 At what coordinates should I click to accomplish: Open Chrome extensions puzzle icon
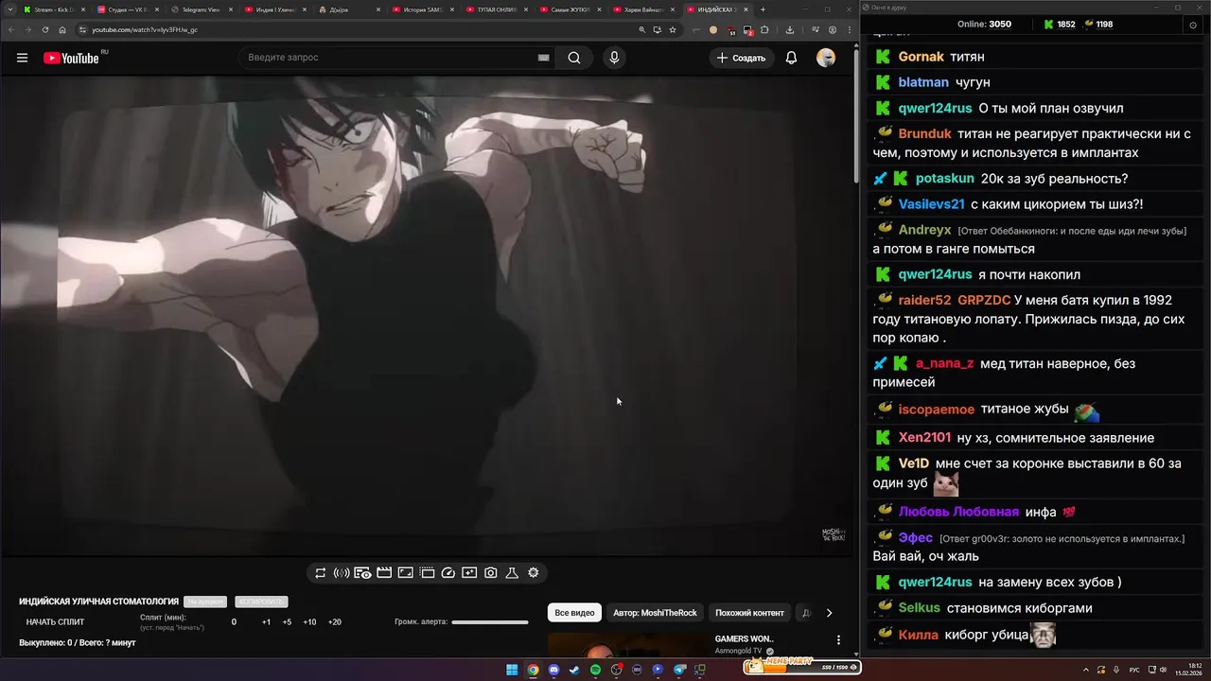pyautogui.click(x=764, y=29)
